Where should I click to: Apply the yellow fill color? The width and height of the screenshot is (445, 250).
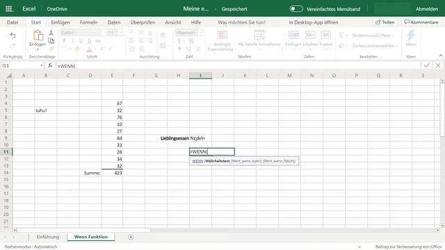pos(77,49)
